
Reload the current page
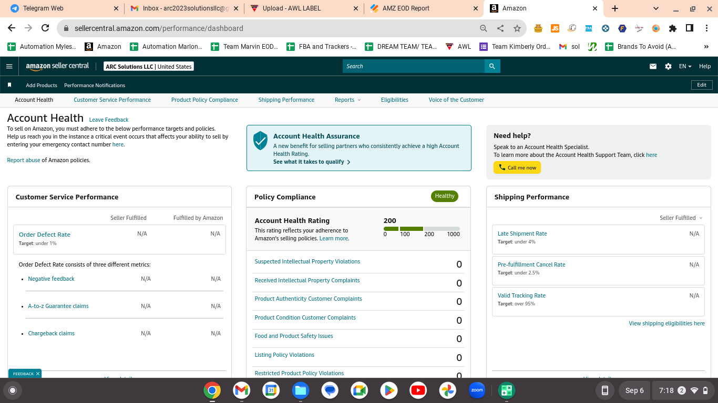45,28
